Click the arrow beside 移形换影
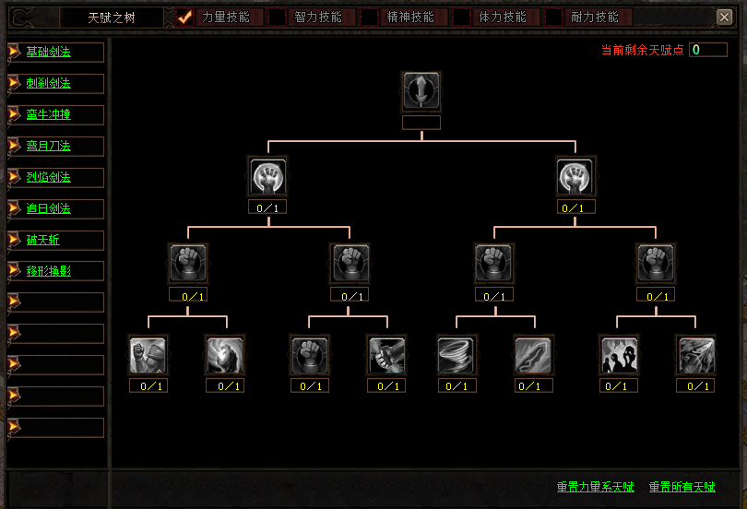 coord(14,271)
